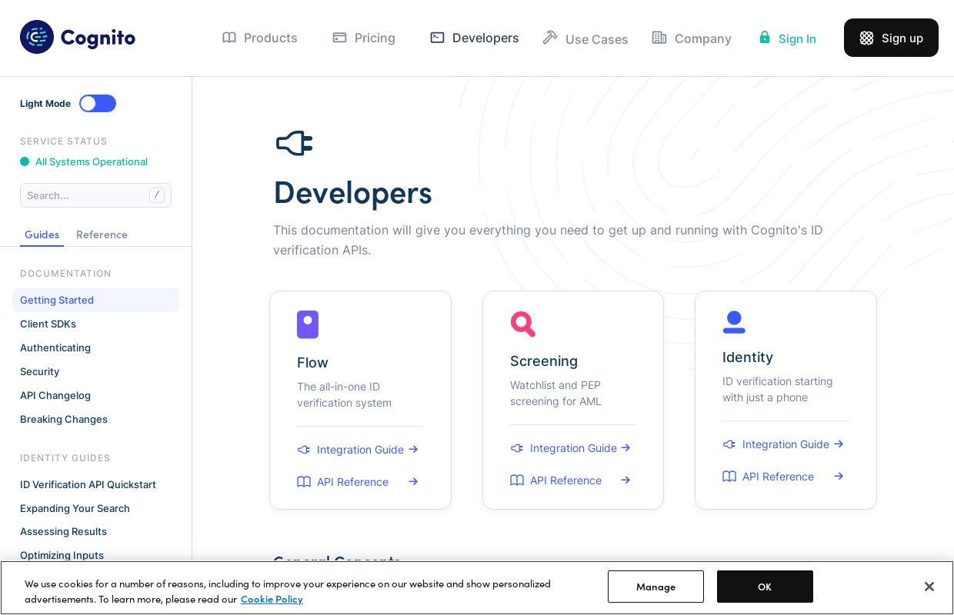954x615 pixels.
Task: Click arrow icon after Identity API Reference
Action: pyautogui.click(x=839, y=477)
